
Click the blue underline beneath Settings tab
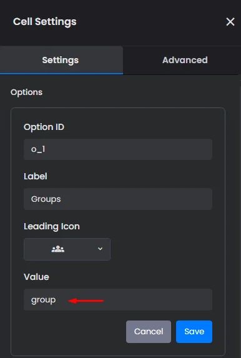tap(61, 74)
